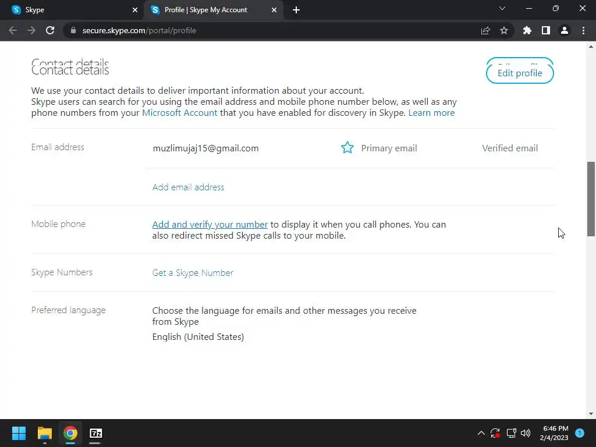Switch to the Skype tab
Image resolution: width=596 pixels, height=447 pixels.
(72, 10)
